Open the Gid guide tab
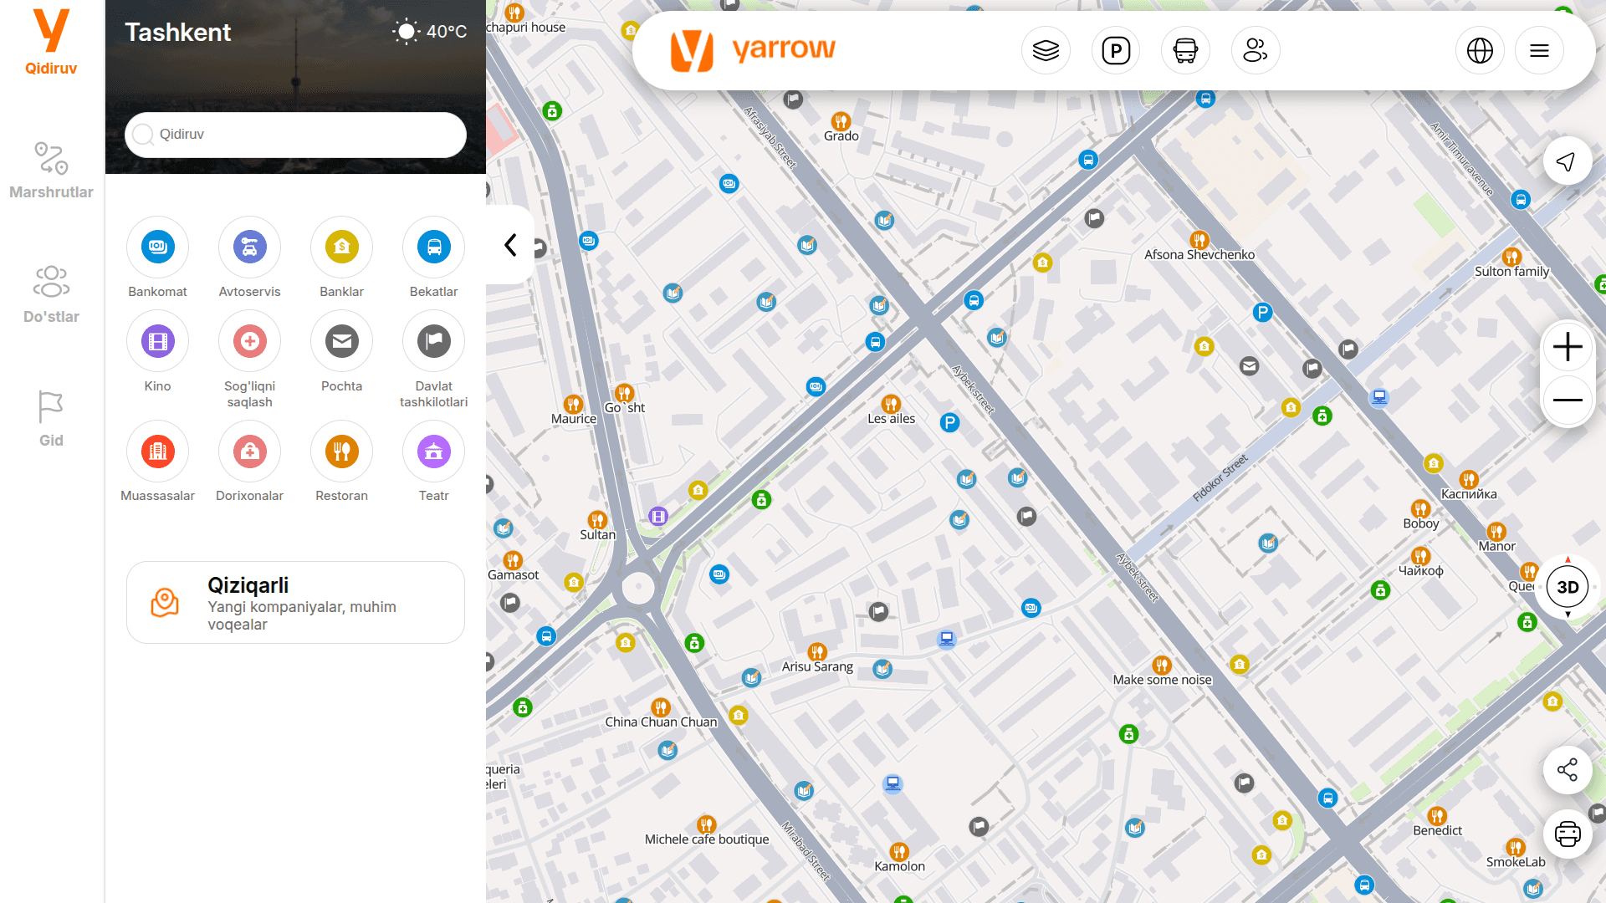 tap(51, 419)
